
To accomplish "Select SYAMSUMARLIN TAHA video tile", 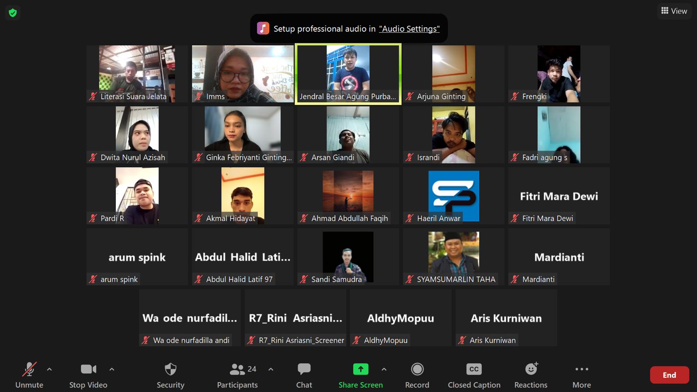I will click(453, 257).
